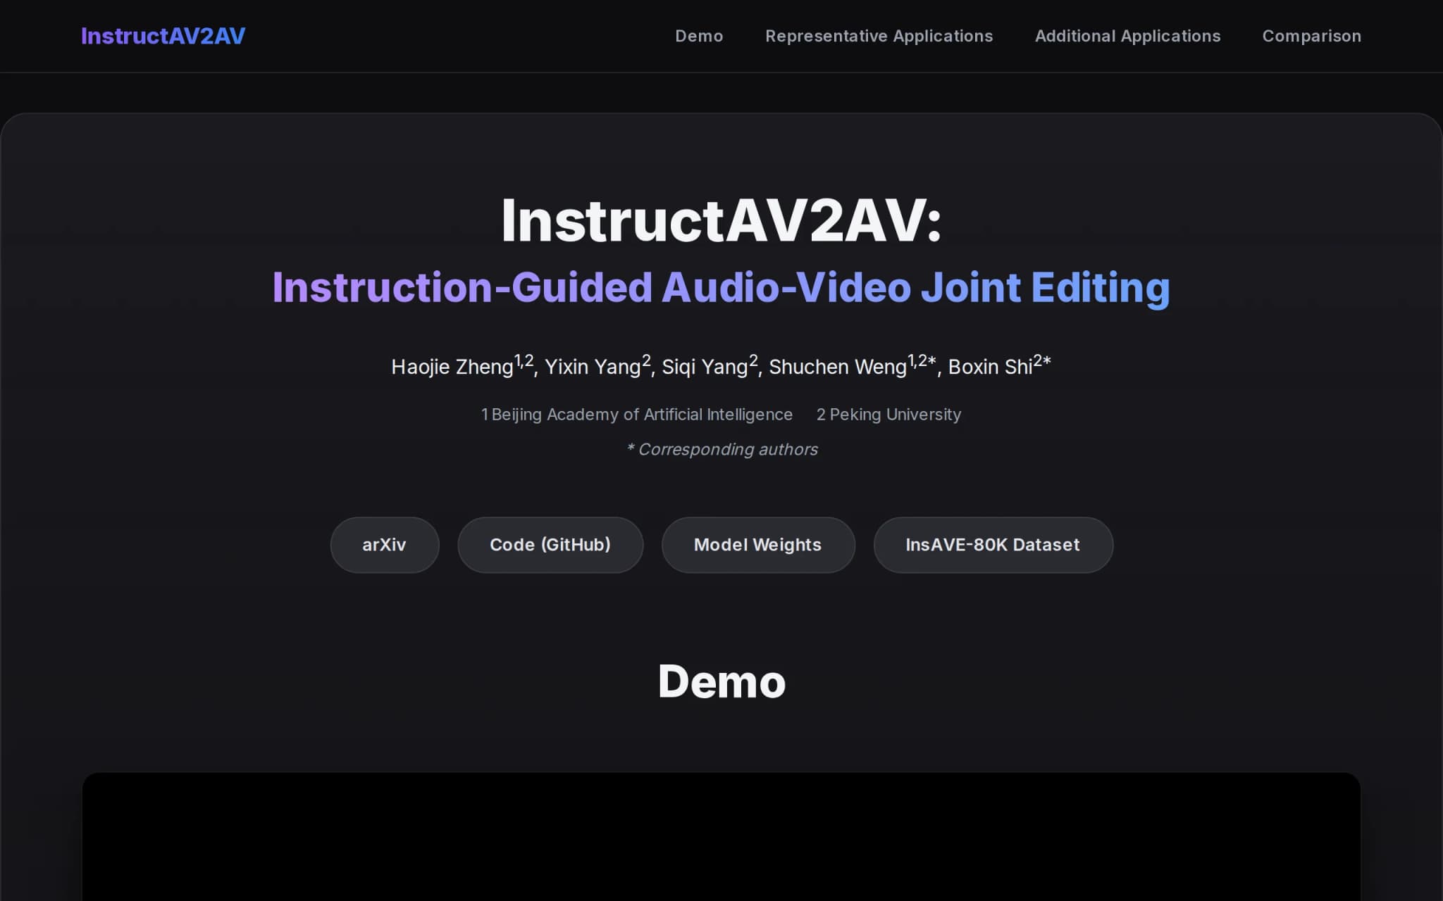This screenshot has height=901, width=1443.
Task: Open the Code (GitHub) button
Action: (x=550, y=545)
